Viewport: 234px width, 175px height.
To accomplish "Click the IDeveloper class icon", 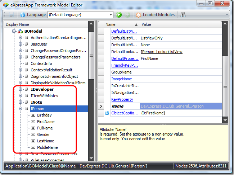I will click(x=27, y=89).
